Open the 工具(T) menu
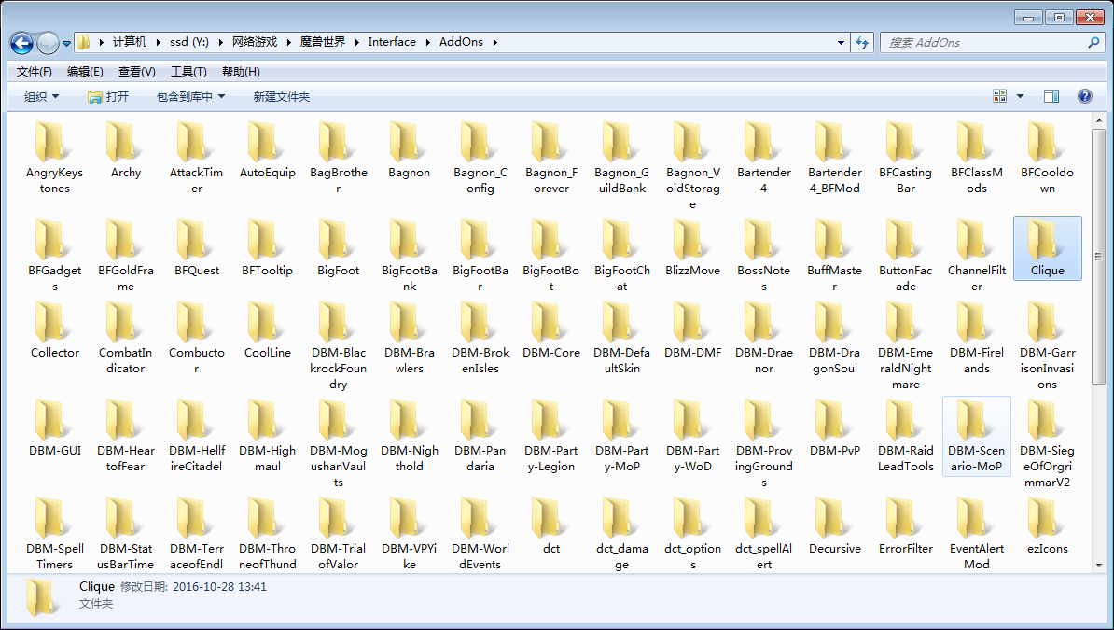The image size is (1114, 630). tap(188, 72)
